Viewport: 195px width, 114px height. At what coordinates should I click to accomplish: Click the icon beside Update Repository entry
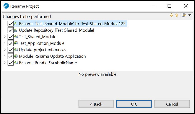pos(16,30)
